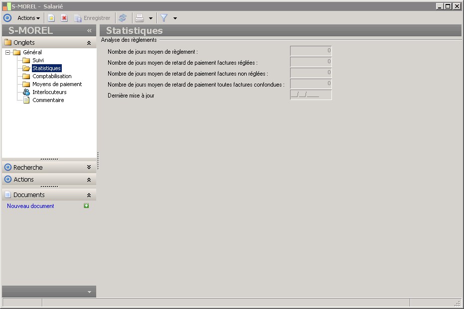Open the Actions menu in the toolbar

coord(28,18)
